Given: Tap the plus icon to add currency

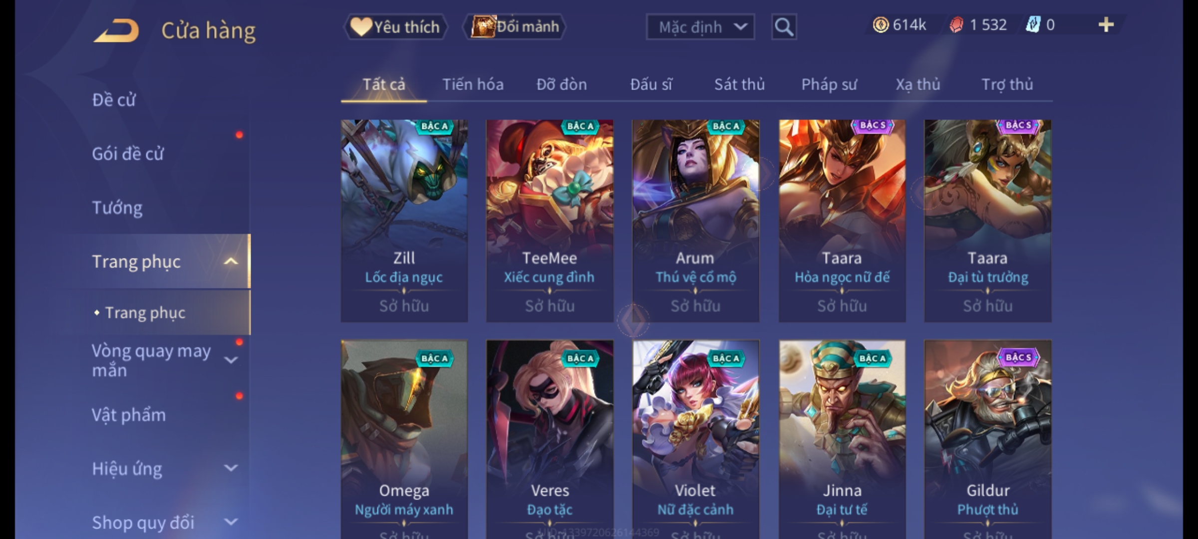Looking at the screenshot, I should 1106,24.
